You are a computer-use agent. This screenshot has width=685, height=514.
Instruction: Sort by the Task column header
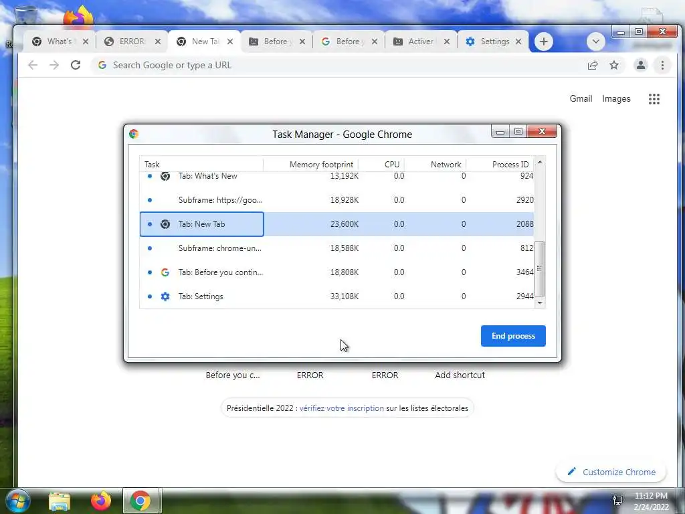(201, 165)
